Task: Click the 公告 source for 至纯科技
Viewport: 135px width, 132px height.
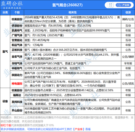Action: [x=128, y=102]
